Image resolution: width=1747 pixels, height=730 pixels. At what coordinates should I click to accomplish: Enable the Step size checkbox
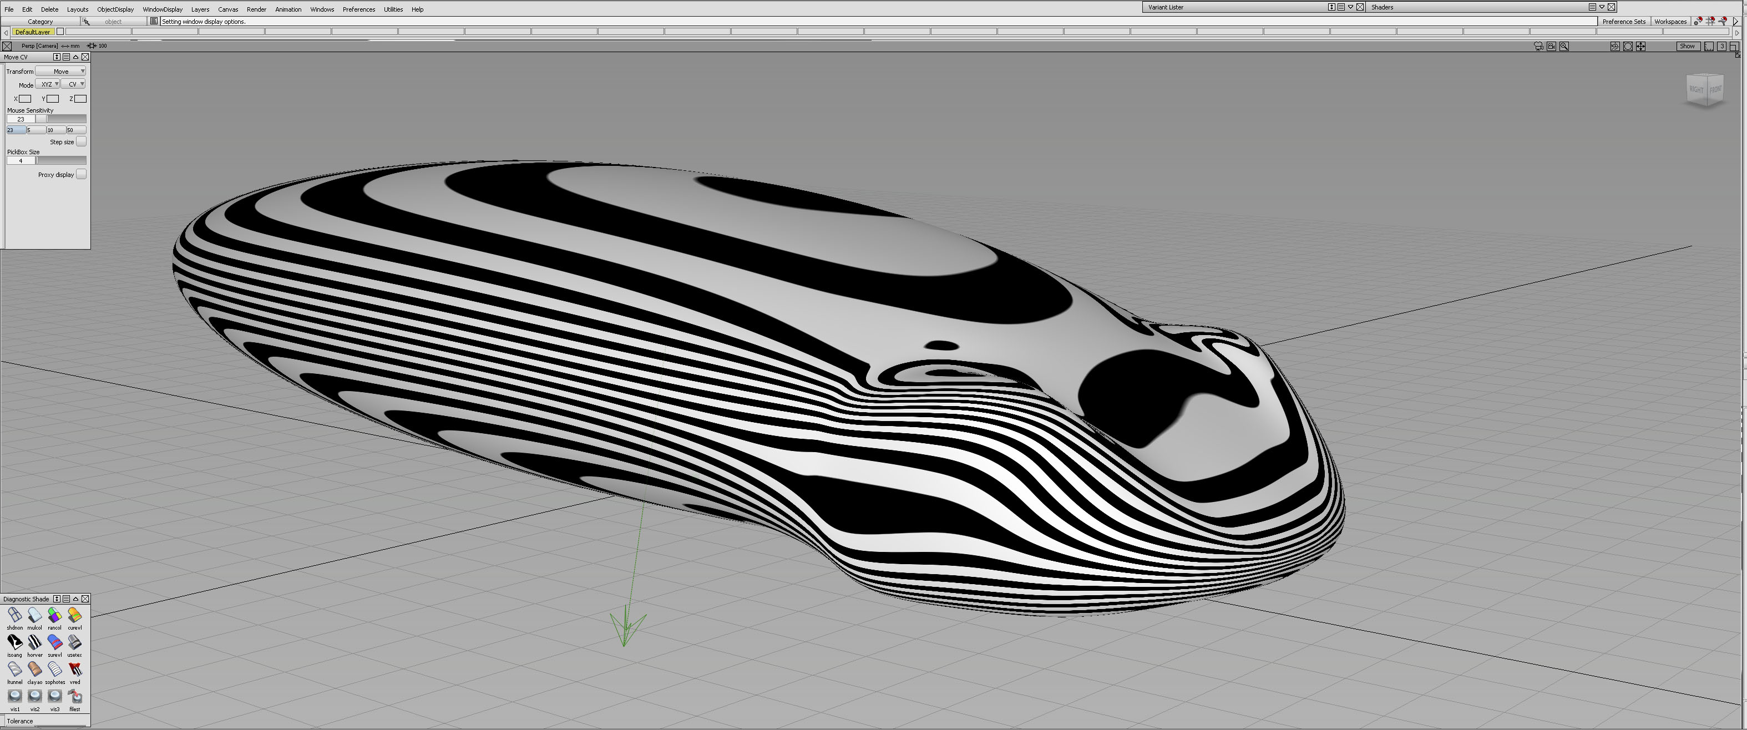pos(82,141)
